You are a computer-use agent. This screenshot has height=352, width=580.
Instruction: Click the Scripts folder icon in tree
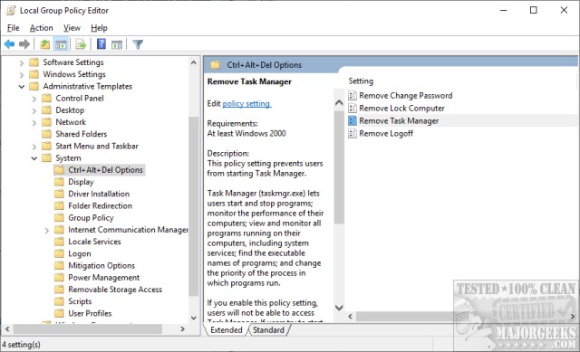(59, 301)
